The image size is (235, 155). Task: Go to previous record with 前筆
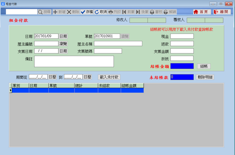point(129,12)
